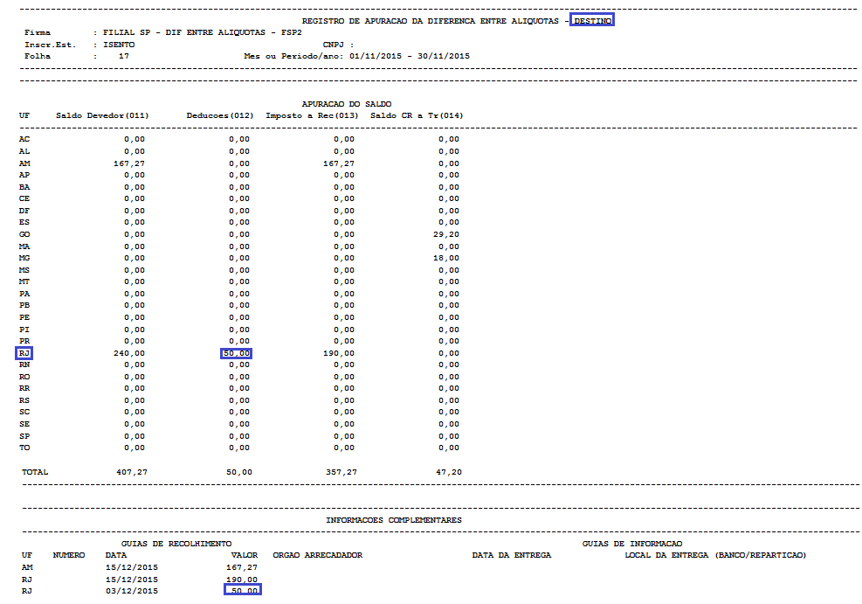Click the 'Deducoes(012)' column header
The width and height of the screenshot is (862, 604).
pos(220,115)
